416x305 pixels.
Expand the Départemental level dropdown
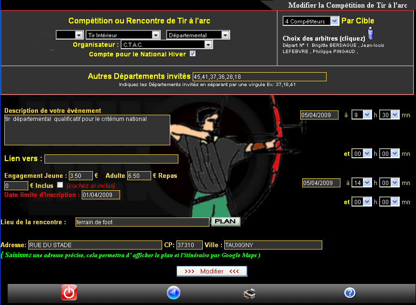(x=198, y=35)
